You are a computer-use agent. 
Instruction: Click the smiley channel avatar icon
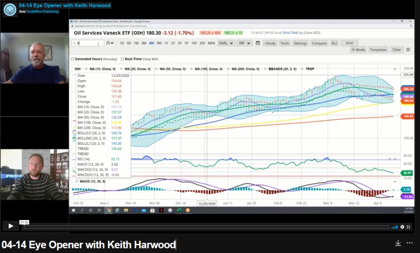tap(10, 10)
